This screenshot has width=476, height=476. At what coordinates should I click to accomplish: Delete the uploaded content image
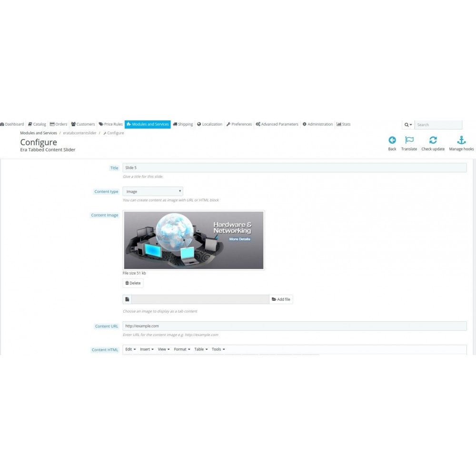point(133,283)
